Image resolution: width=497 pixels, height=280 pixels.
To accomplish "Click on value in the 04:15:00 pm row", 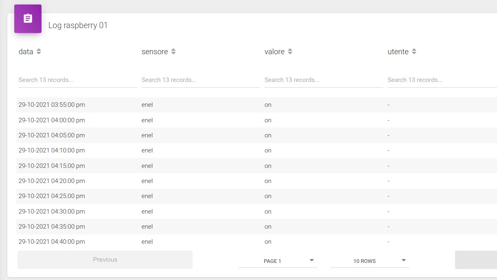I will click(x=268, y=166).
